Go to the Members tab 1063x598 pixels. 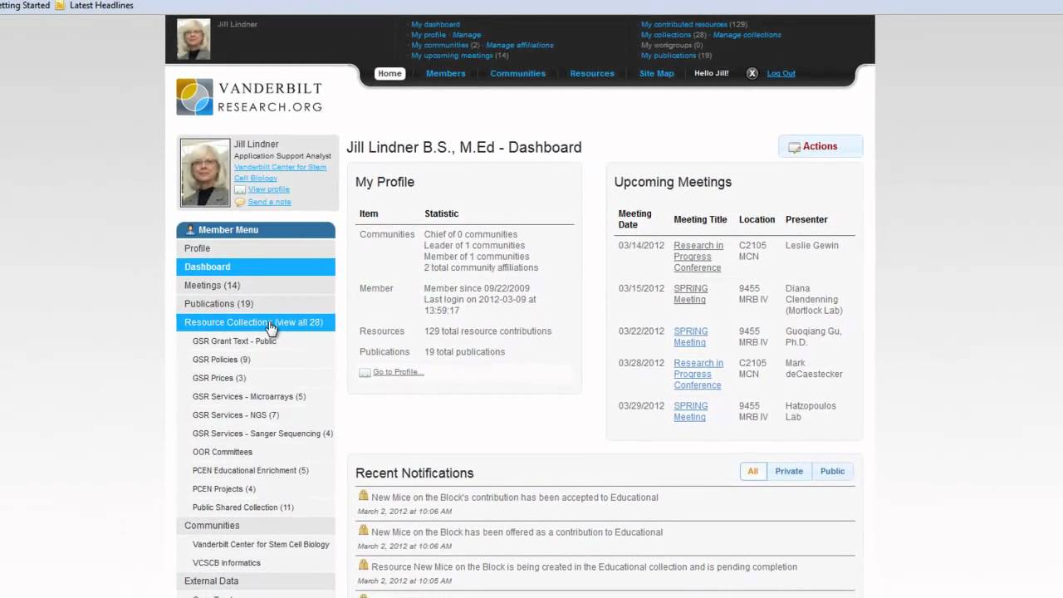(x=446, y=73)
